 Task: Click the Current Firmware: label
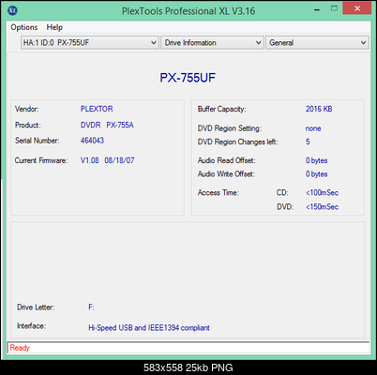(x=41, y=160)
